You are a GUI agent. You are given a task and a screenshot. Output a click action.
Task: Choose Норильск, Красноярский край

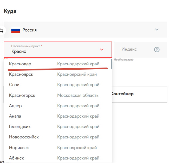coord(19,148)
